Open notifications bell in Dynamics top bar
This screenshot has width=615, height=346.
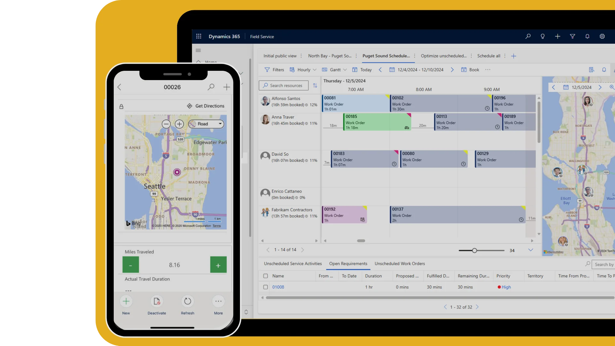[x=587, y=36]
